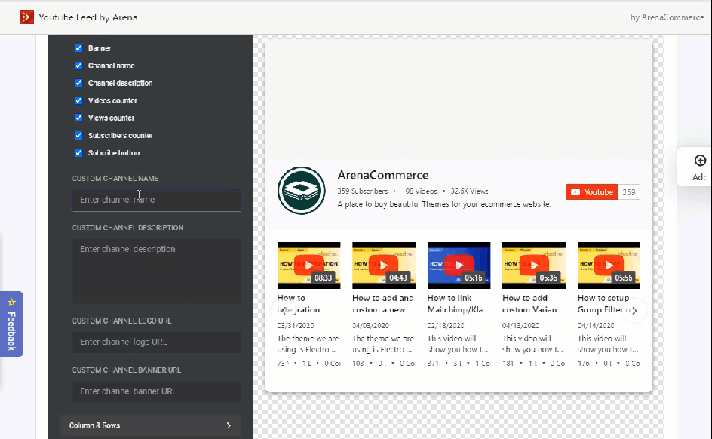
Task: Click the carousel next arrow
Action: coord(634,311)
